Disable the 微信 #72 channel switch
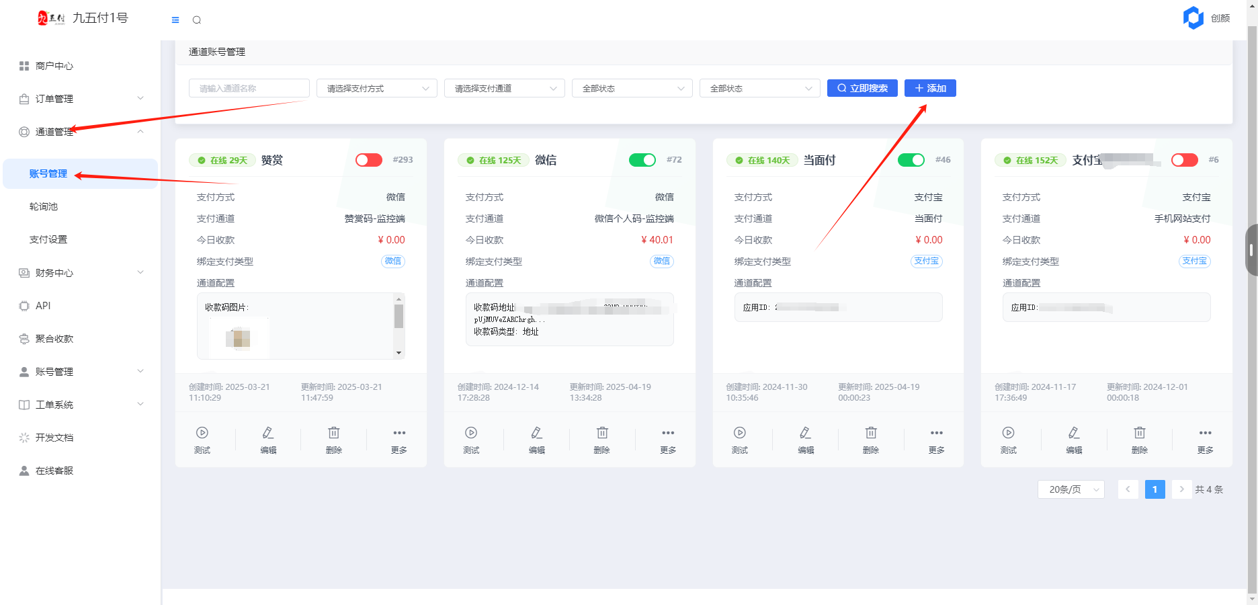 click(642, 160)
